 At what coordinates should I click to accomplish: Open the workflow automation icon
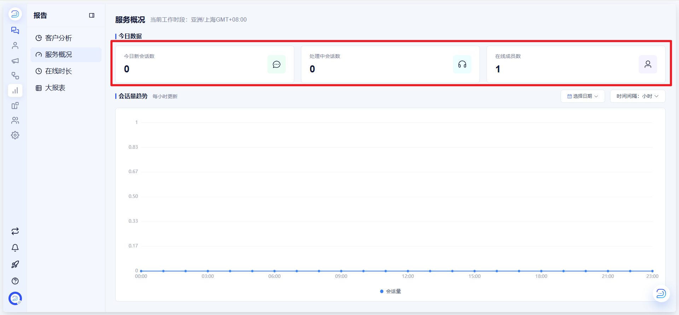(x=15, y=76)
